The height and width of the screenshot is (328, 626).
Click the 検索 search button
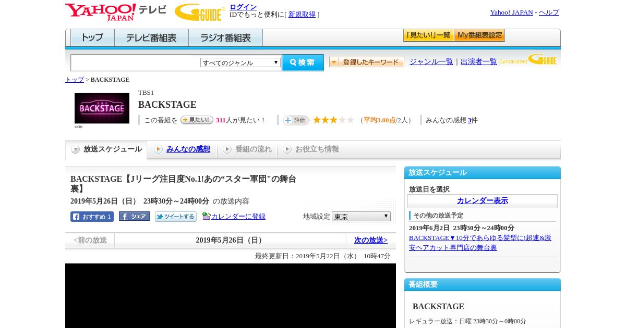[303, 62]
